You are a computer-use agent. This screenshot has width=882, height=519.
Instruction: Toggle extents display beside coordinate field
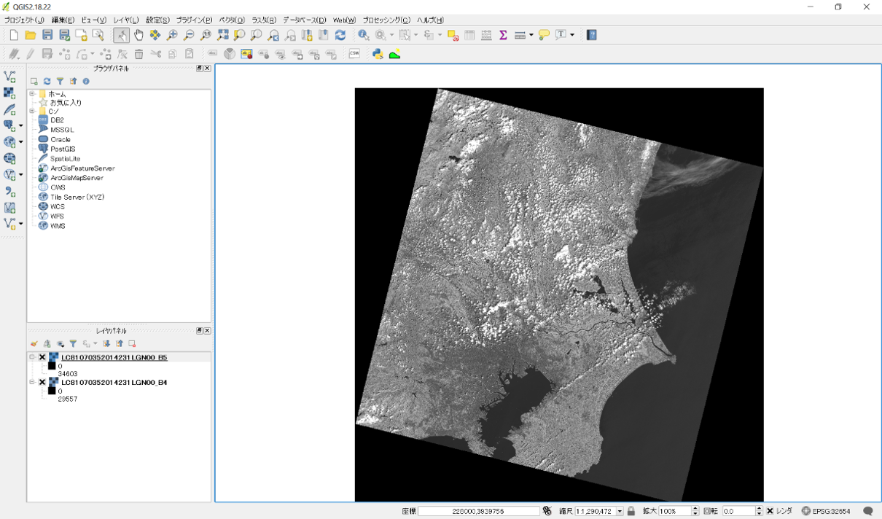(547, 511)
